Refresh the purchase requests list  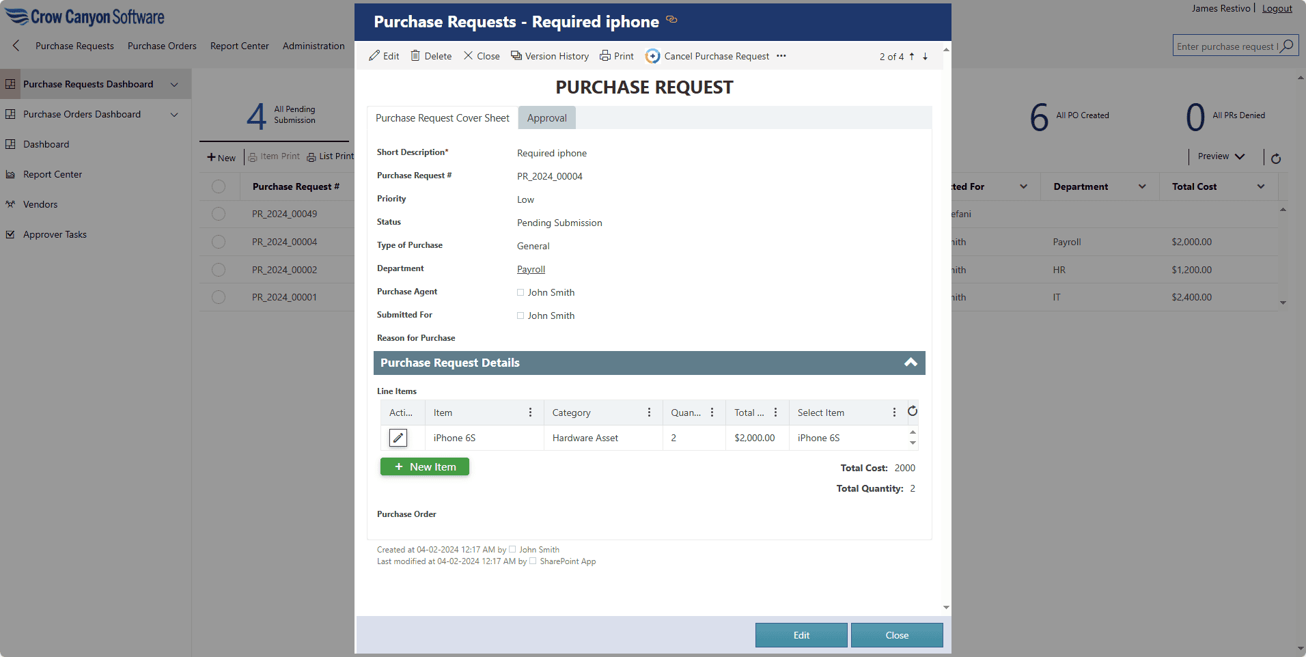click(x=1276, y=158)
